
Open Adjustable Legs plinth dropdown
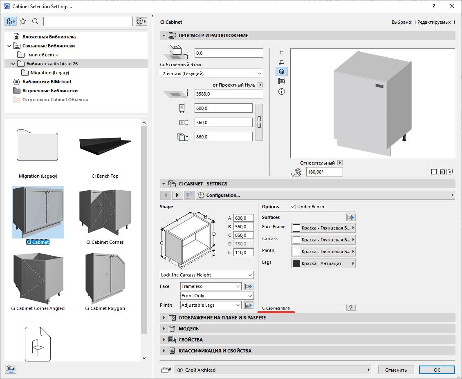click(211, 305)
